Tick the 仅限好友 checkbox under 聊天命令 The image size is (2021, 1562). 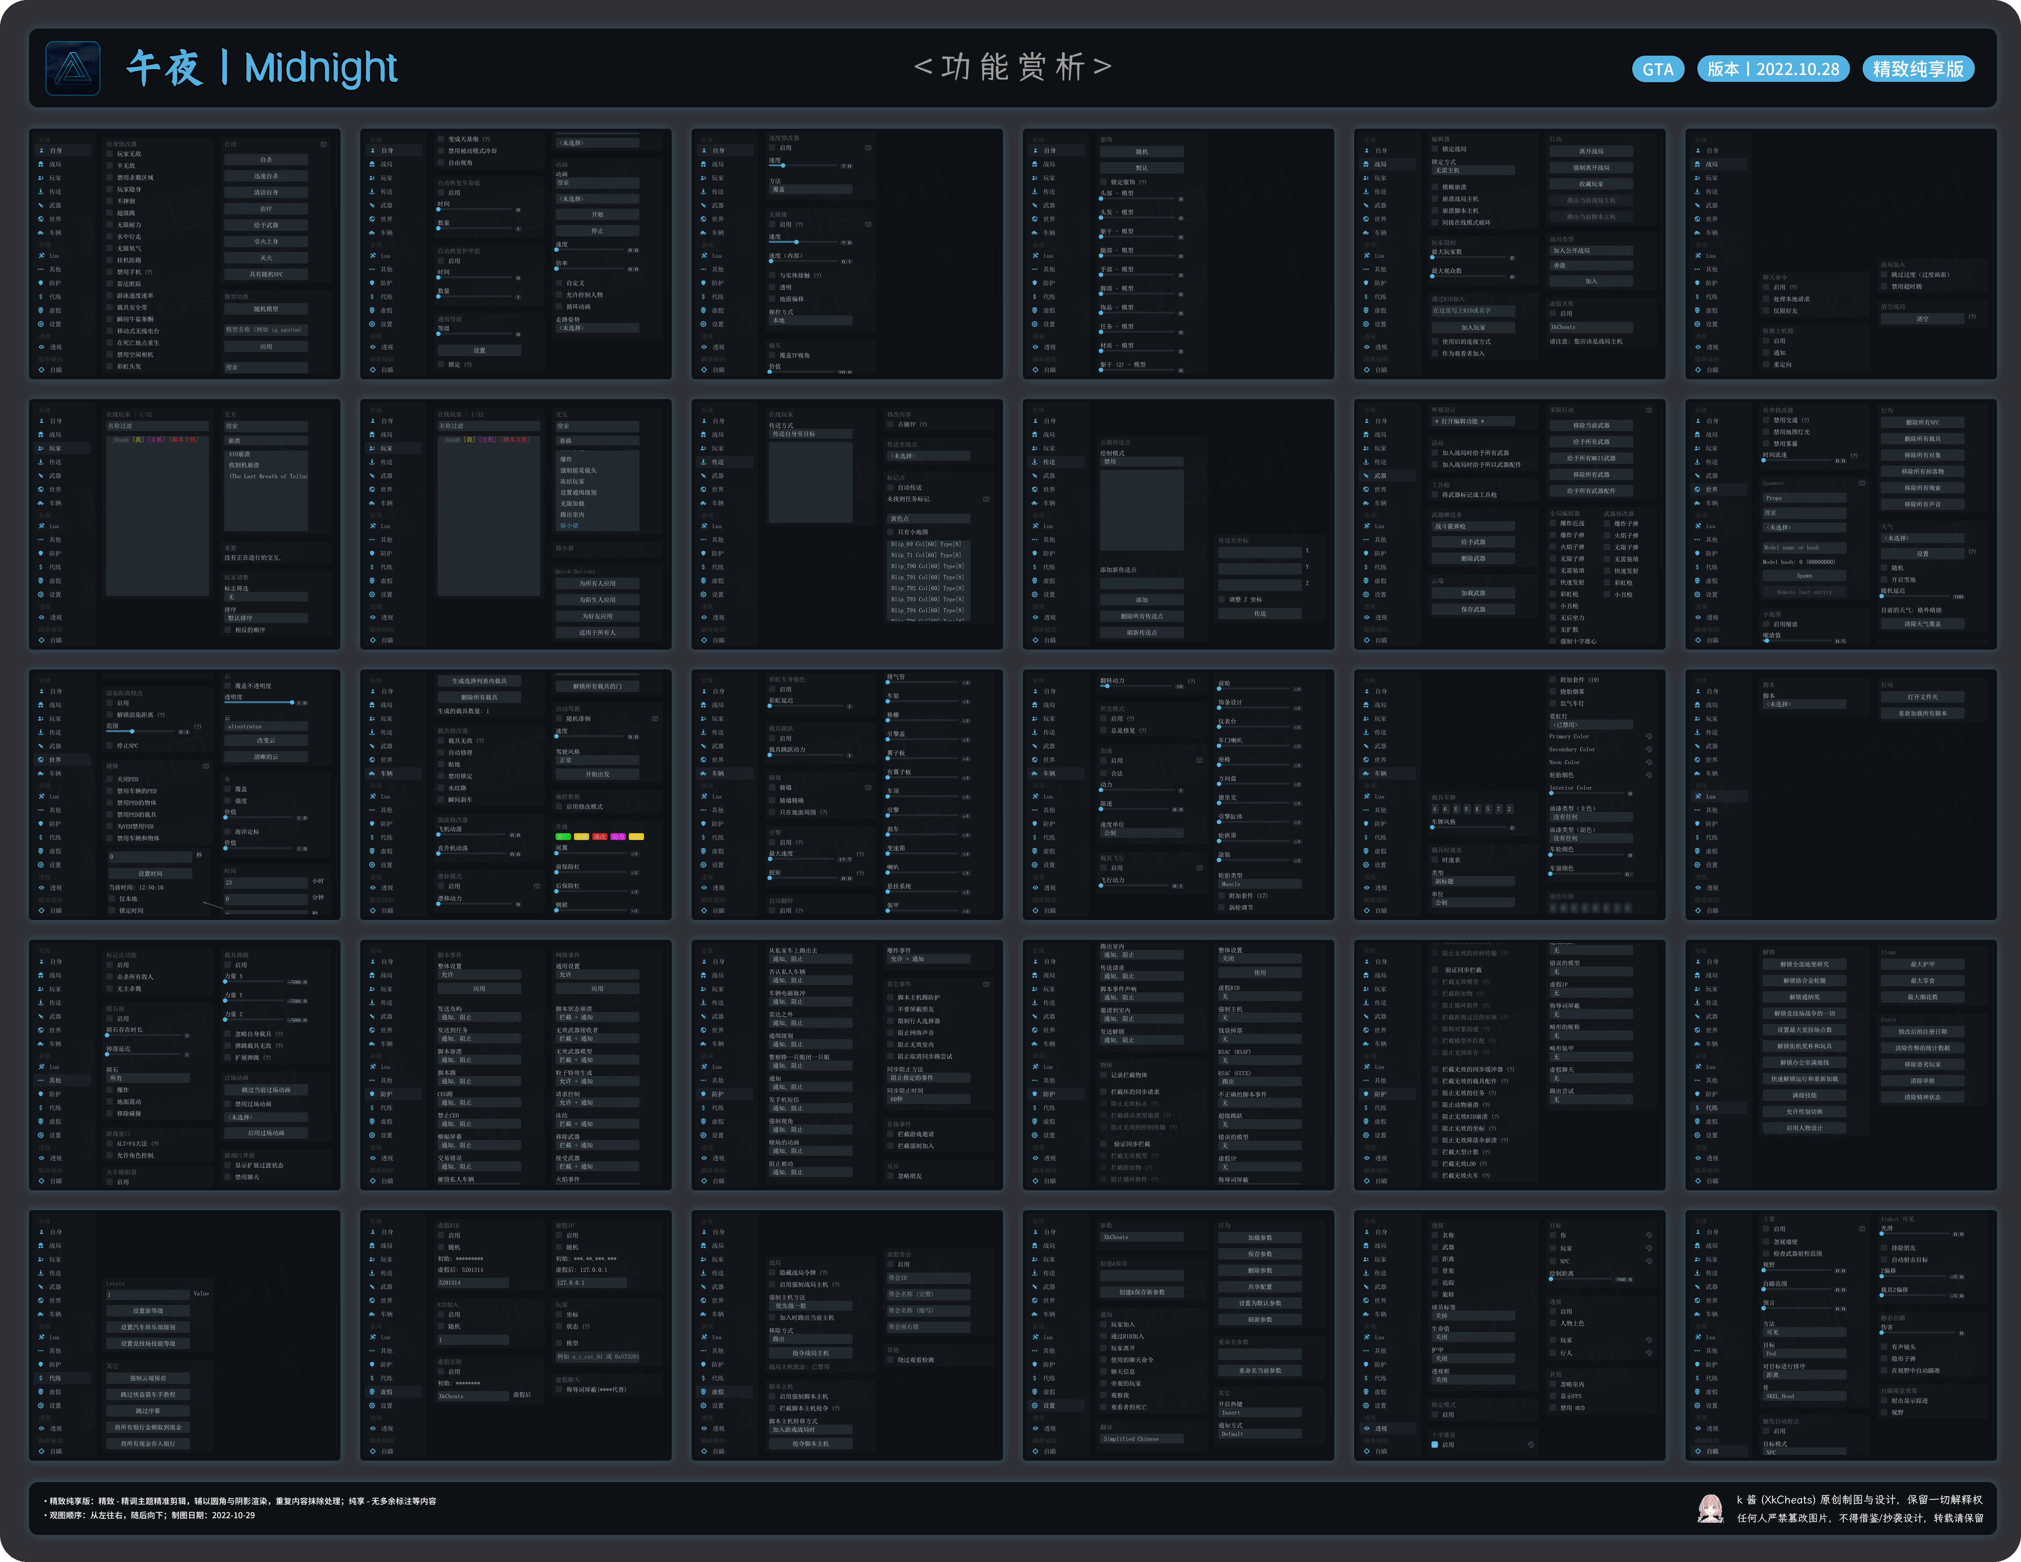(1767, 311)
